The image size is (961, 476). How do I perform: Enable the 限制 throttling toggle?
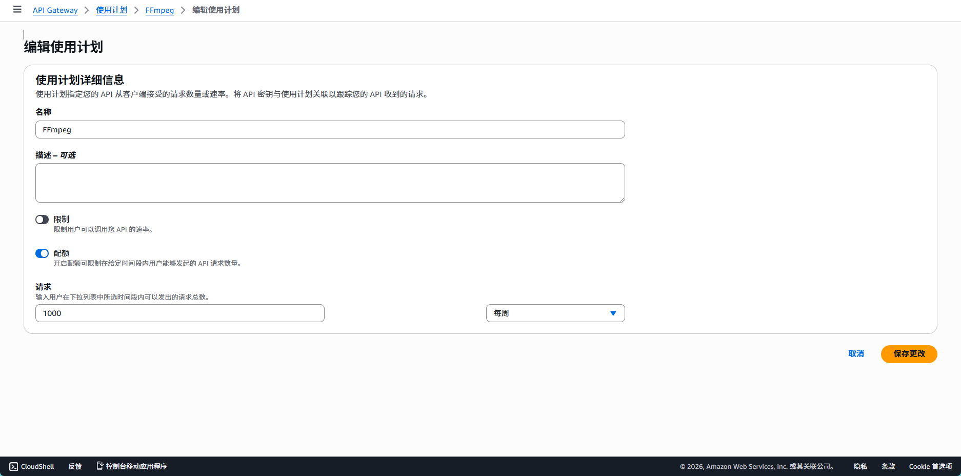[42, 220]
